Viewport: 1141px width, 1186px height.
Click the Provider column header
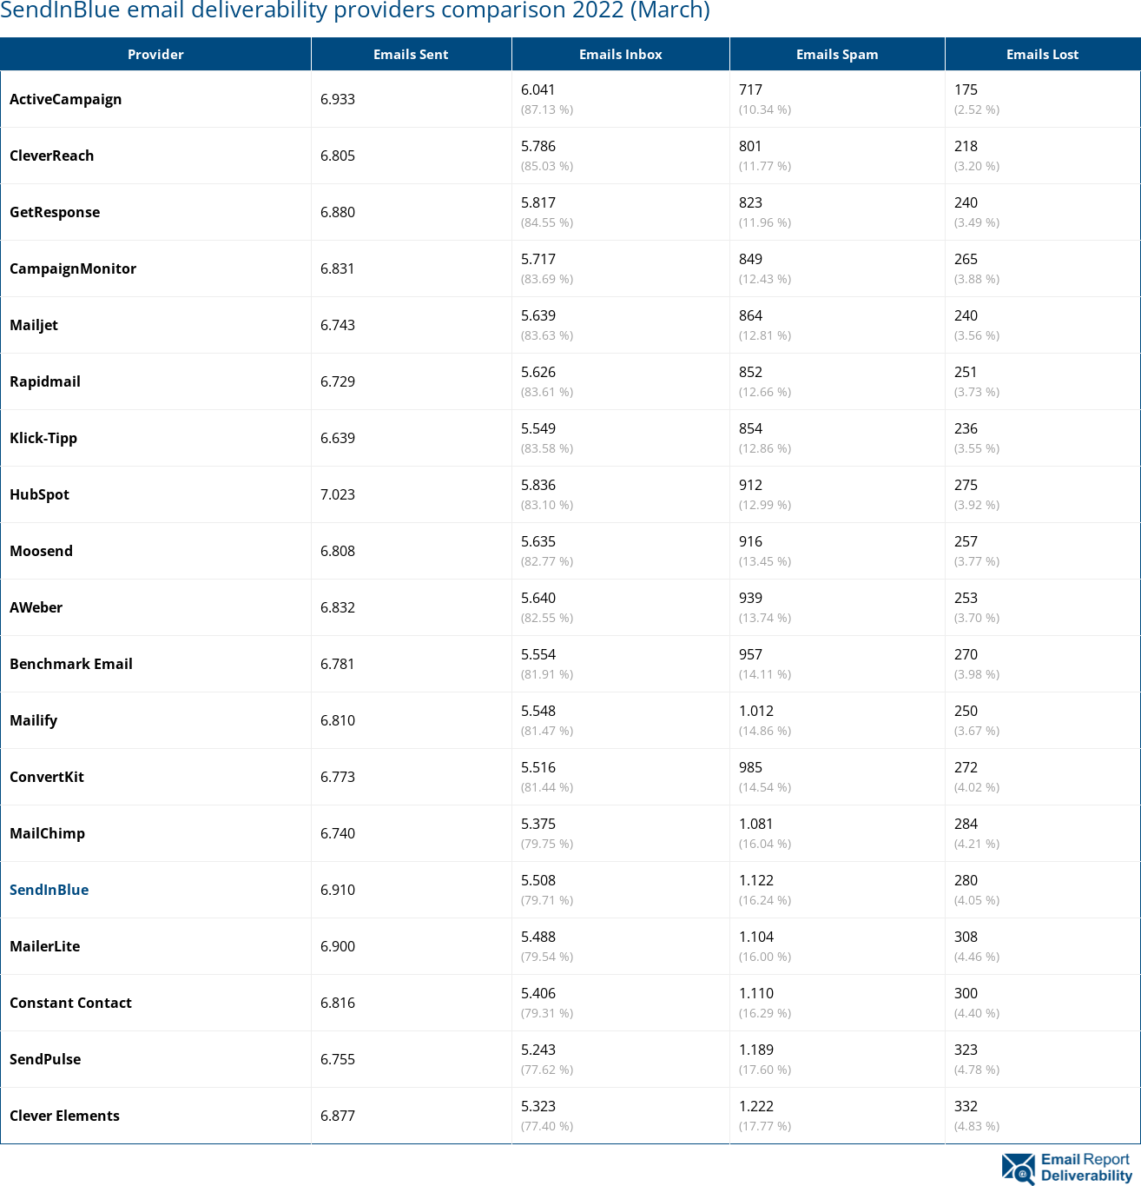pos(155,54)
